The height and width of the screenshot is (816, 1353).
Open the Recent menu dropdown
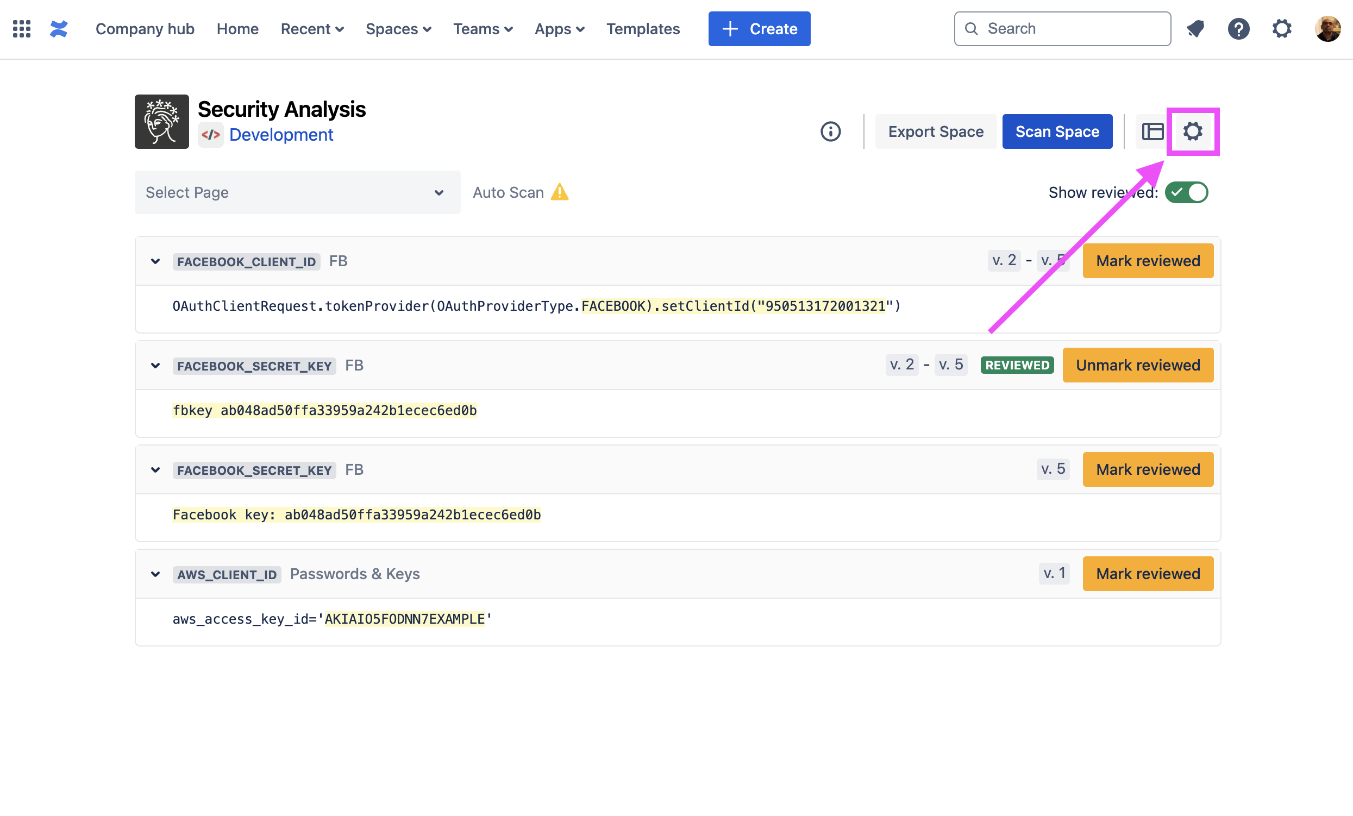tap(312, 29)
